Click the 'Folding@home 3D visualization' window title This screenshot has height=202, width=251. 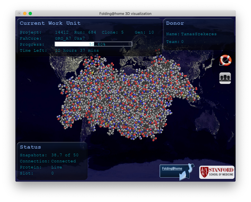(125, 13)
